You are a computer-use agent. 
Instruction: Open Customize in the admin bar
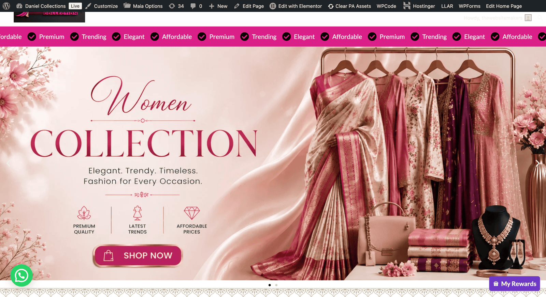click(x=101, y=6)
